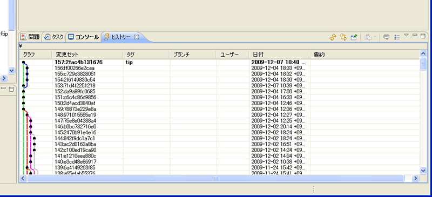Click date 2009-12-07 10:39 cell

coord(278,85)
